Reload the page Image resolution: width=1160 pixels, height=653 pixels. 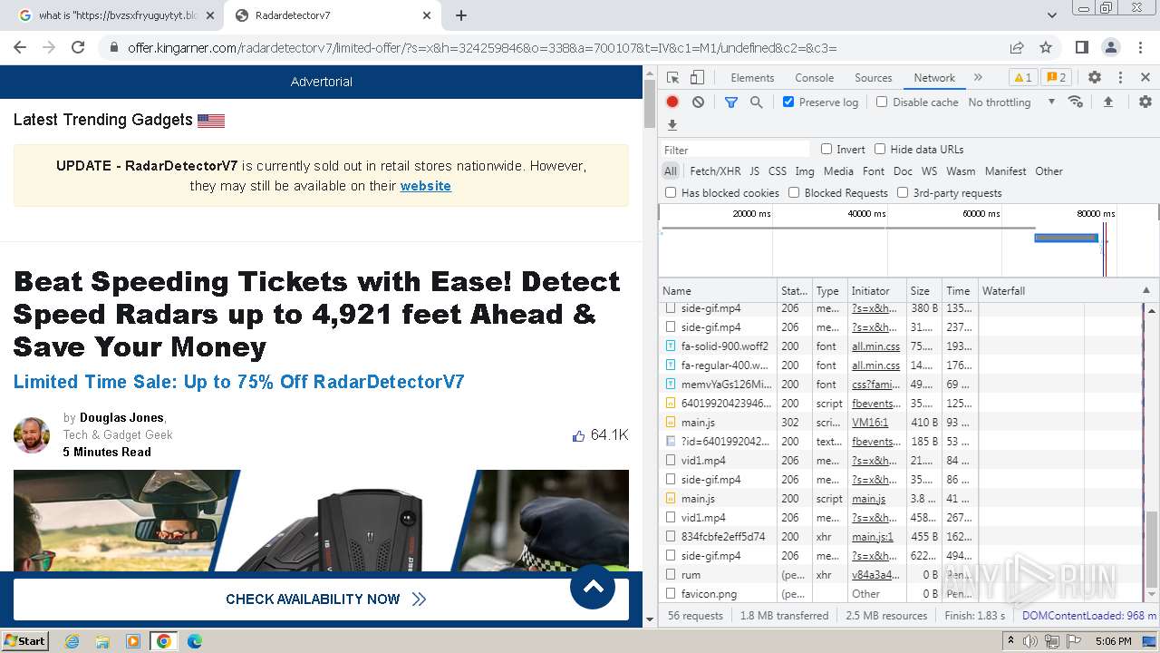tap(78, 47)
